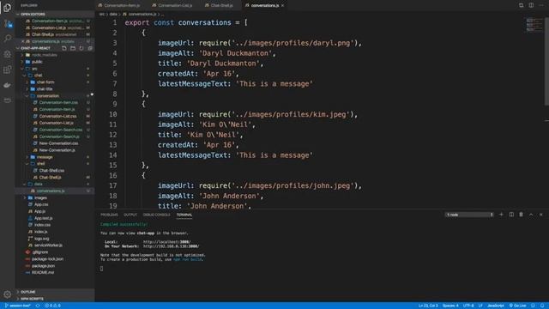Open feedback smiley in status bar
This screenshot has height=309, width=549.
(533, 306)
